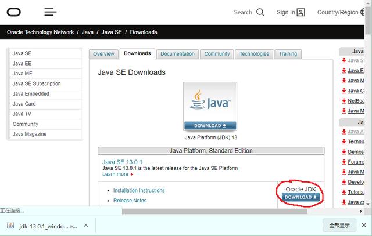Open the Java SE 13.0.1 link

coord(123,162)
